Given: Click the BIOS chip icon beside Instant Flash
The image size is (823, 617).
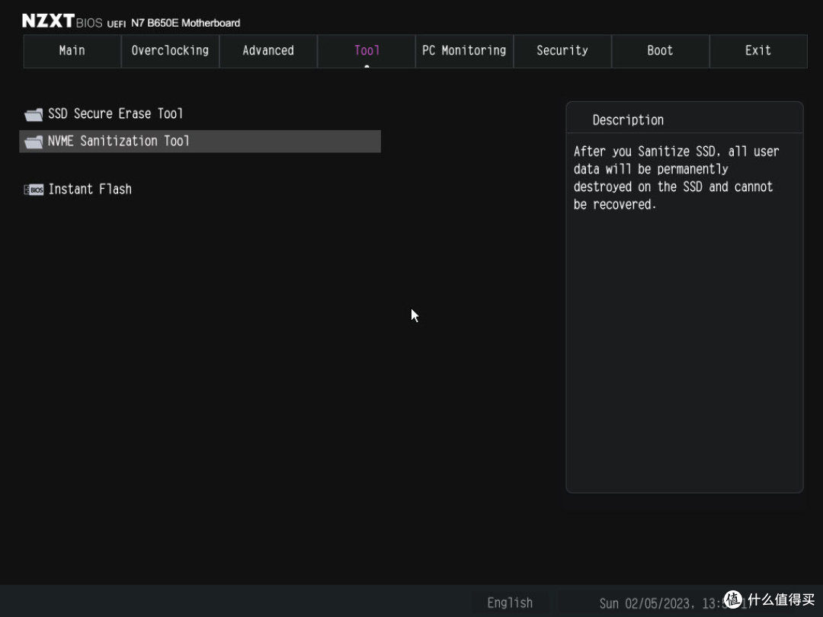Looking at the screenshot, I should (34, 190).
